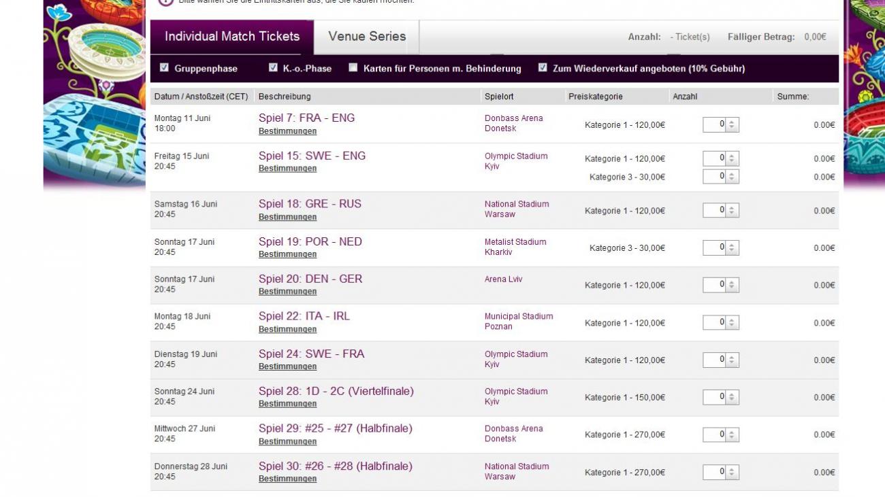885x497 pixels.
Task: Uncheck the Gruppenphase filter checkbox
Action: click(164, 68)
